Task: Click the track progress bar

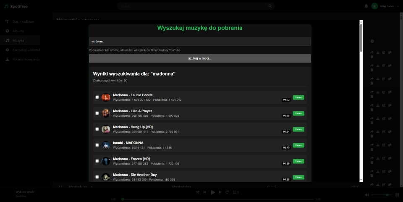Action: (x=218, y=199)
